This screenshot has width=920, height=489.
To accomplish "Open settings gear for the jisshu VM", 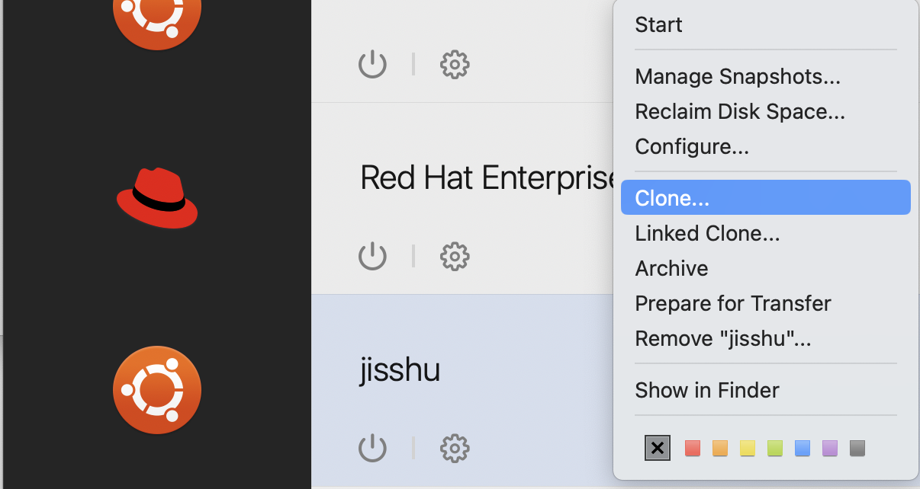I will point(455,449).
